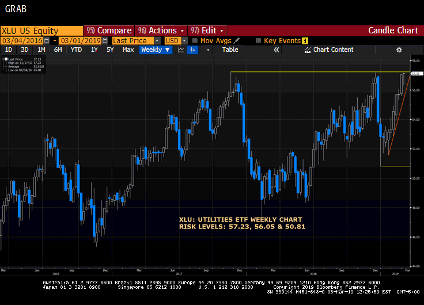Open the Edit menu

(207, 30)
